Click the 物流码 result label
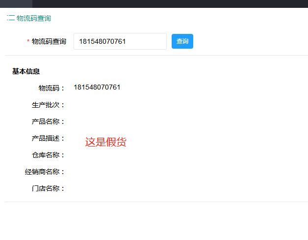The image size is (308, 240). pyautogui.click(x=51, y=88)
